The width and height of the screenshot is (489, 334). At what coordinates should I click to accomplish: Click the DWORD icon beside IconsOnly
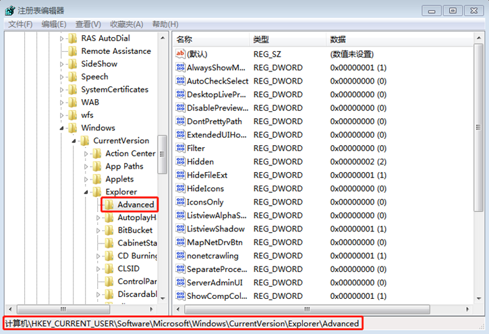[180, 202]
